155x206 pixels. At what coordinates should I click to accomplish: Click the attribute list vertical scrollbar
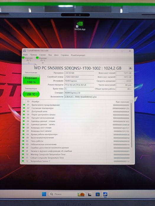coord(131,125)
